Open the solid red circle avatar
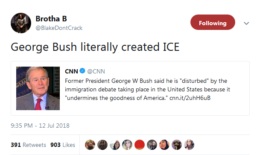 click(140, 145)
